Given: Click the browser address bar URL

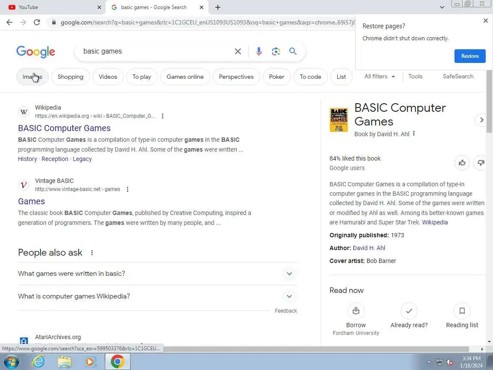Looking at the screenshot, I should [208, 22].
